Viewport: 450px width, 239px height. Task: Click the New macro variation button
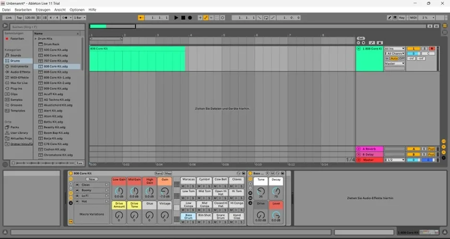point(92,179)
